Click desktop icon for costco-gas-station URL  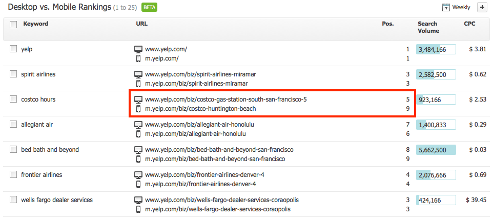coord(138,99)
